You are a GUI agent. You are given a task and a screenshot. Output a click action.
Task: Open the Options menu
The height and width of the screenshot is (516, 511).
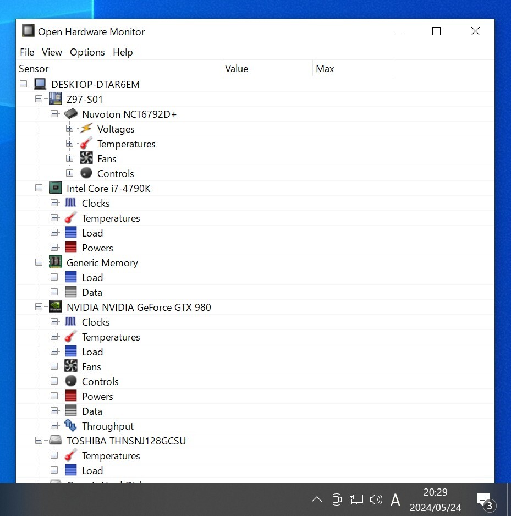(87, 52)
